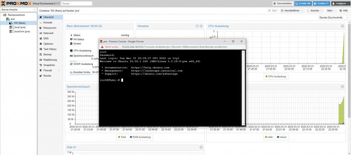Click the Konsole toolbar button

(x=313, y=11)
